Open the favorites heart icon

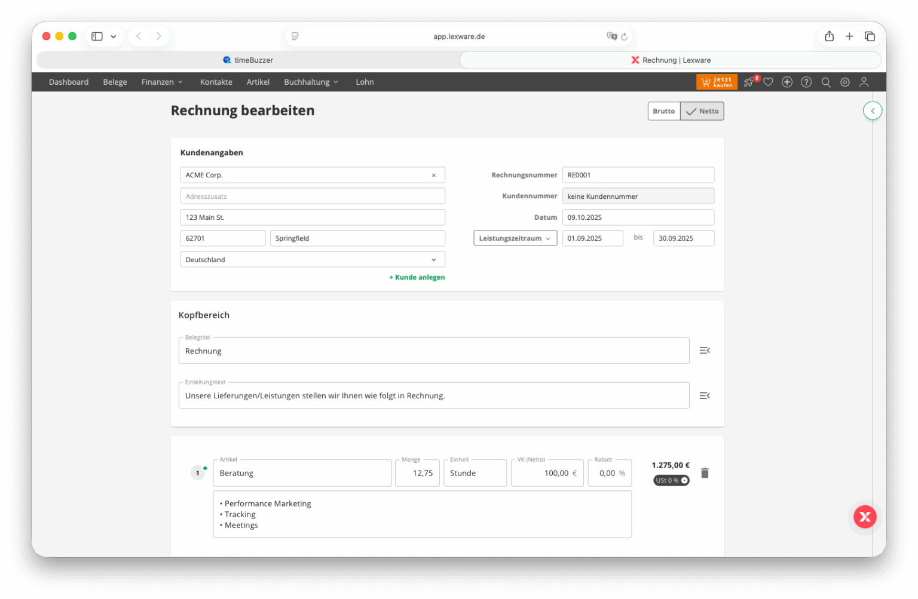coord(769,82)
